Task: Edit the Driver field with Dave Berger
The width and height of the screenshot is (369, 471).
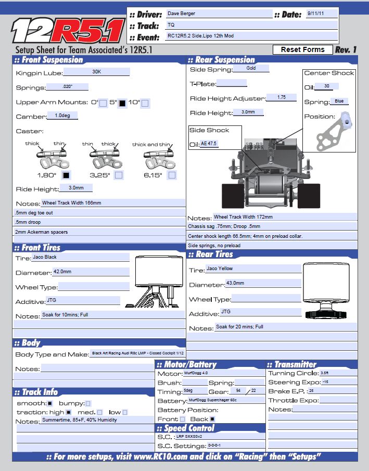Action: [x=219, y=14]
